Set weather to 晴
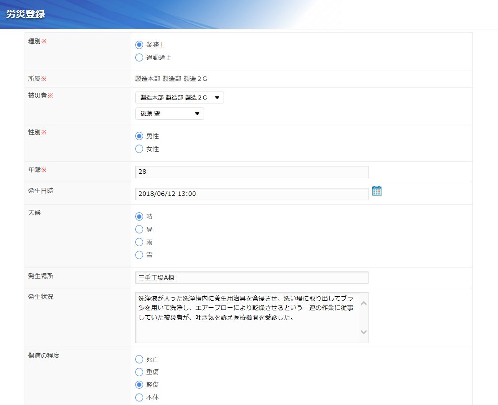 [139, 217]
